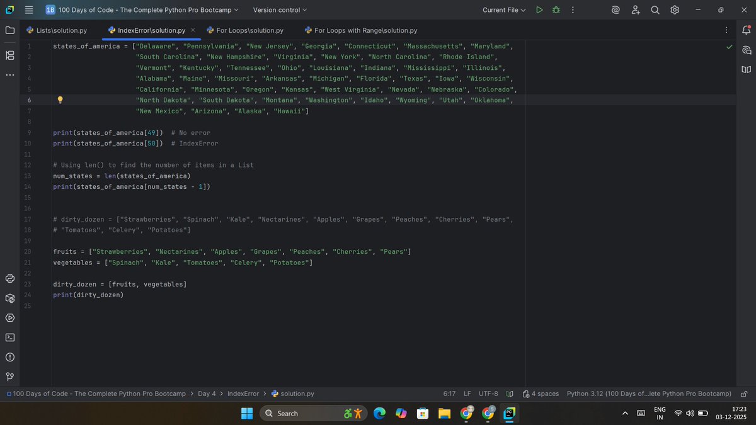The height and width of the screenshot is (425, 756).
Task: Open IDE settings via the gear icon
Action: pyautogui.click(x=673, y=10)
